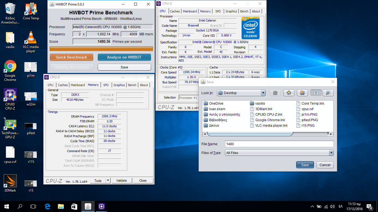Cancel the Save dialog
Image resolution: width=378 pixels, height=212 pixels.
[325, 165]
